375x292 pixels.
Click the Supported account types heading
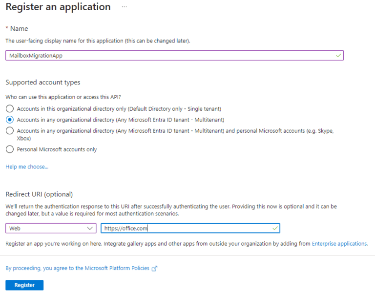coord(43,82)
